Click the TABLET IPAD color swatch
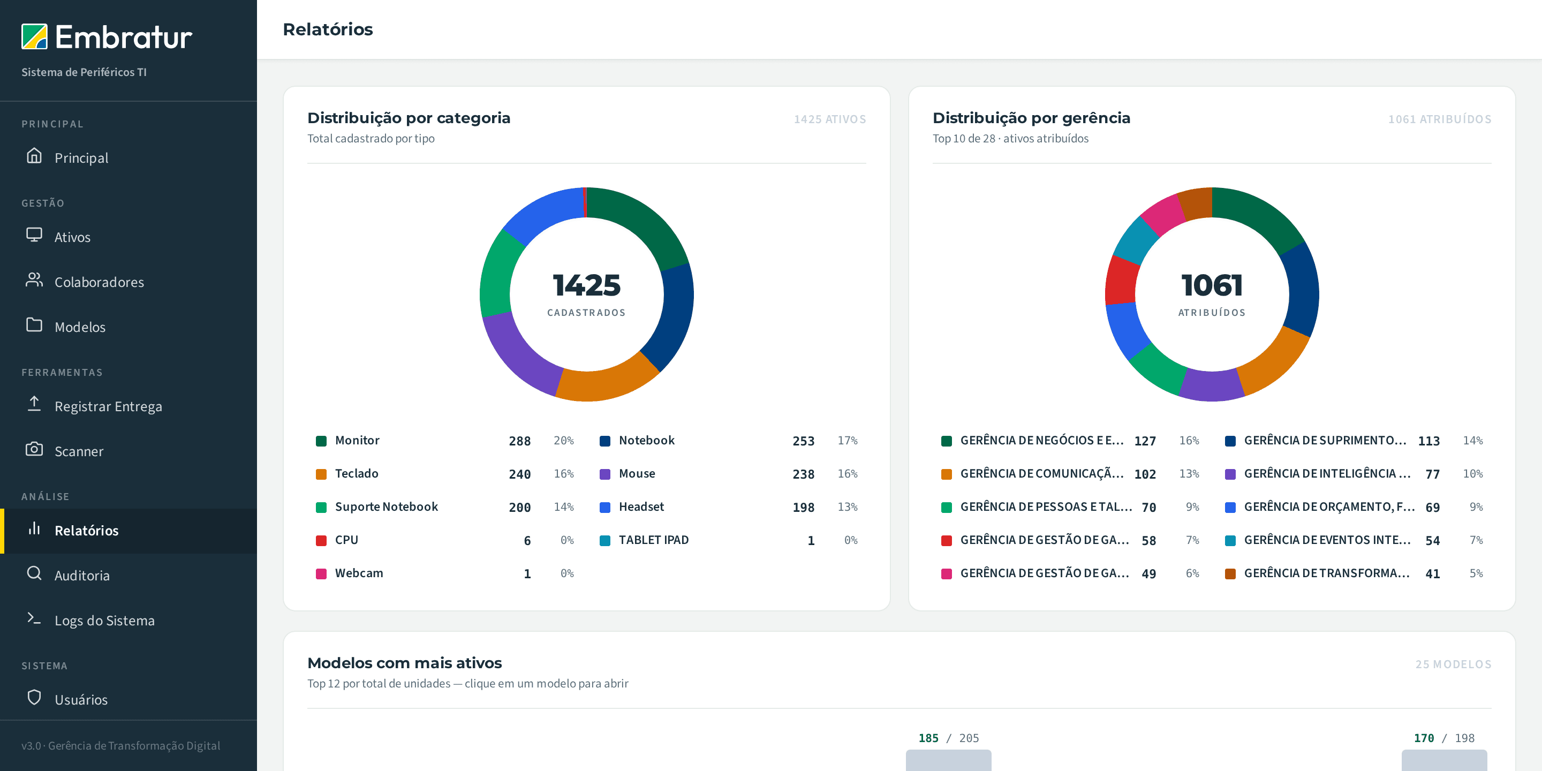The height and width of the screenshot is (771, 1542). pyautogui.click(x=605, y=541)
